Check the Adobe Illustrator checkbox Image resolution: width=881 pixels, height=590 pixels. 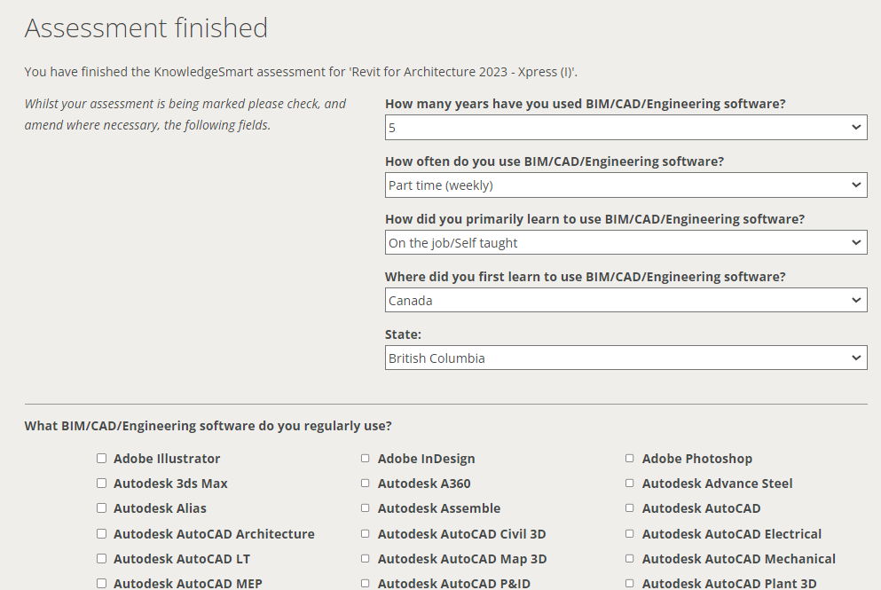pyautogui.click(x=101, y=459)
